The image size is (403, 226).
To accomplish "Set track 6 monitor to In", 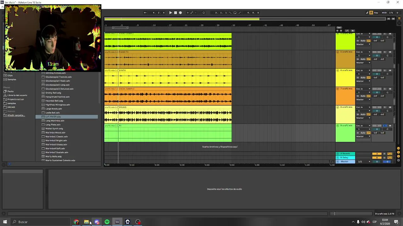I will pos(358,78).
